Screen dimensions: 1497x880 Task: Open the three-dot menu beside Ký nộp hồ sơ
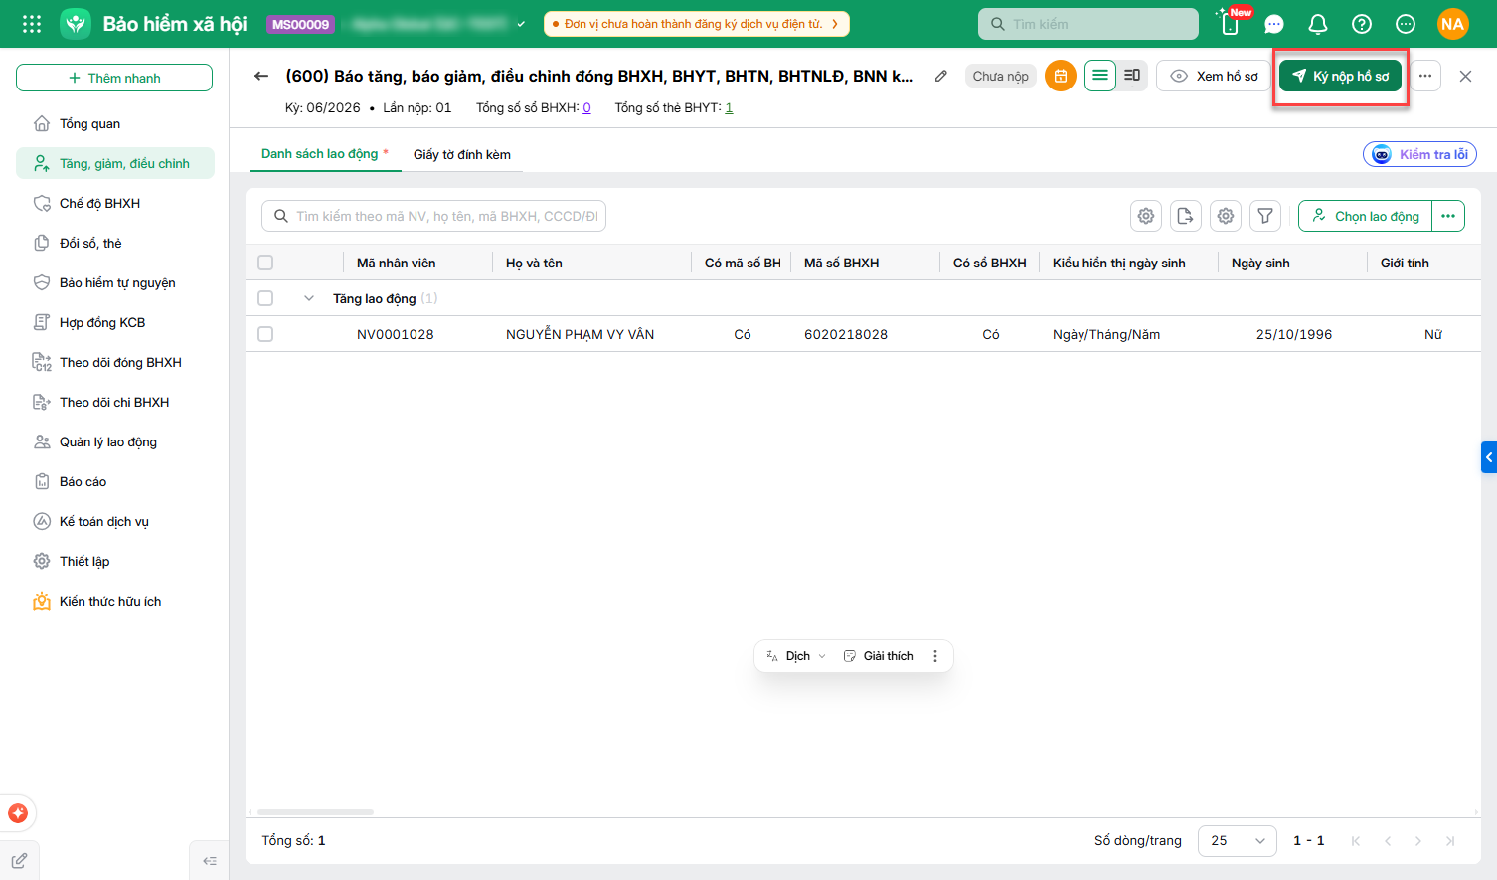[1425, 76]
